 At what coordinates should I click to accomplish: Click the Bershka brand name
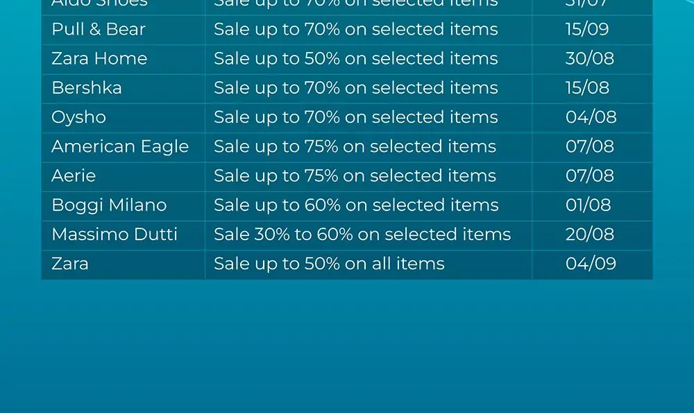pyautogui.click(x=86, y=87)
